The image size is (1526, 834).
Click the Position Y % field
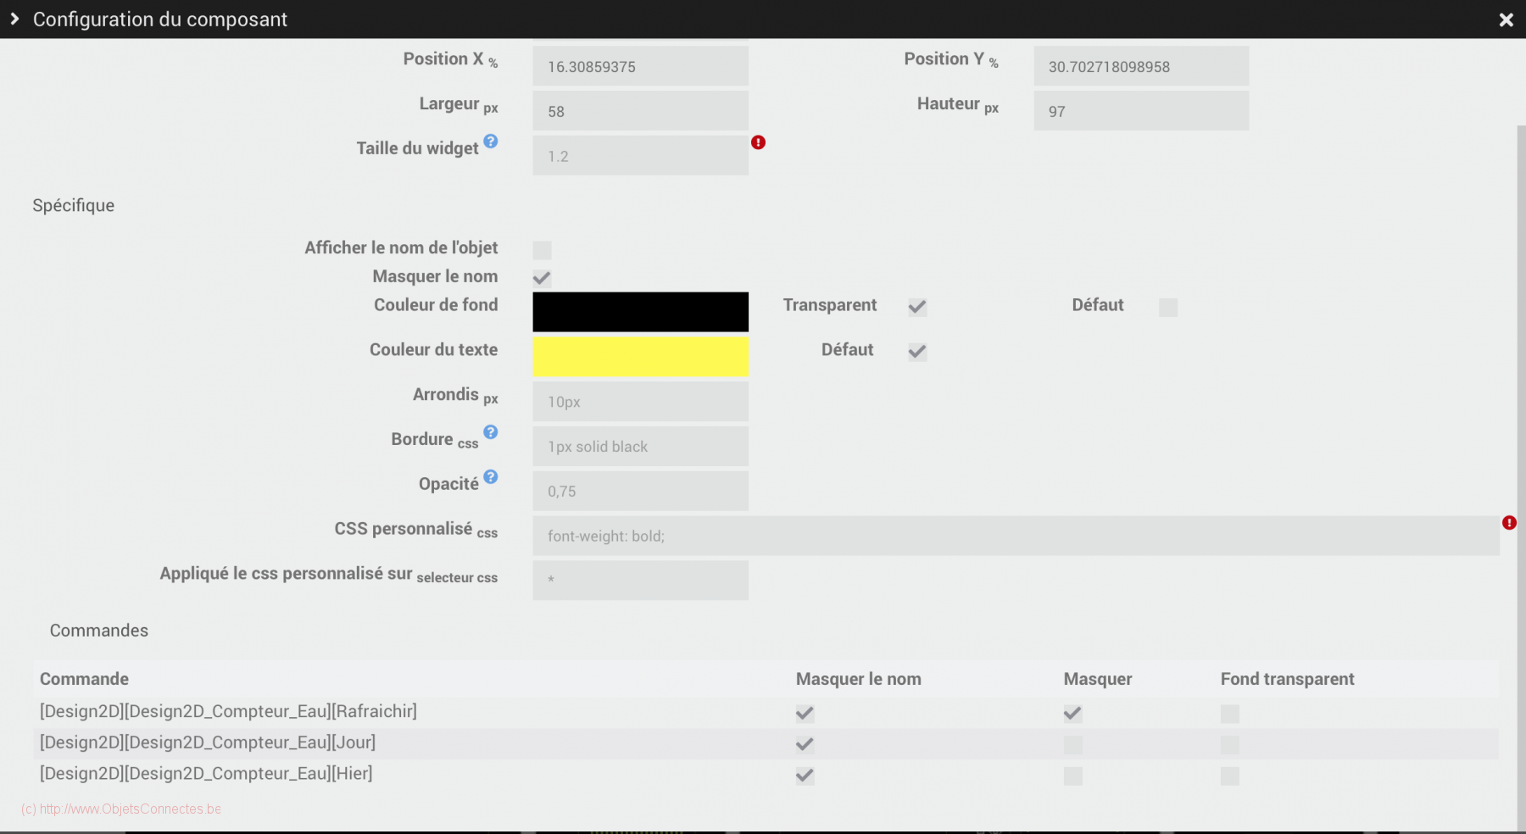click(1141, 66)
